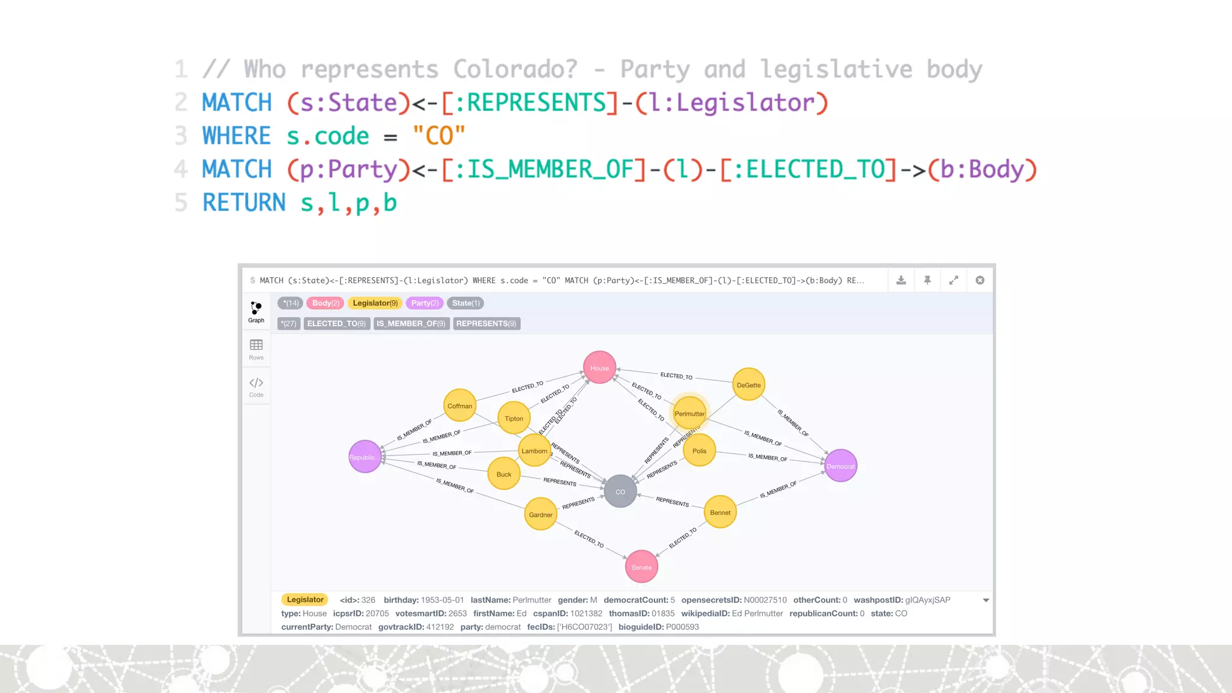Expand result frame to fullscreen
The image size is (1232, 693).
[x=953, y=280]
